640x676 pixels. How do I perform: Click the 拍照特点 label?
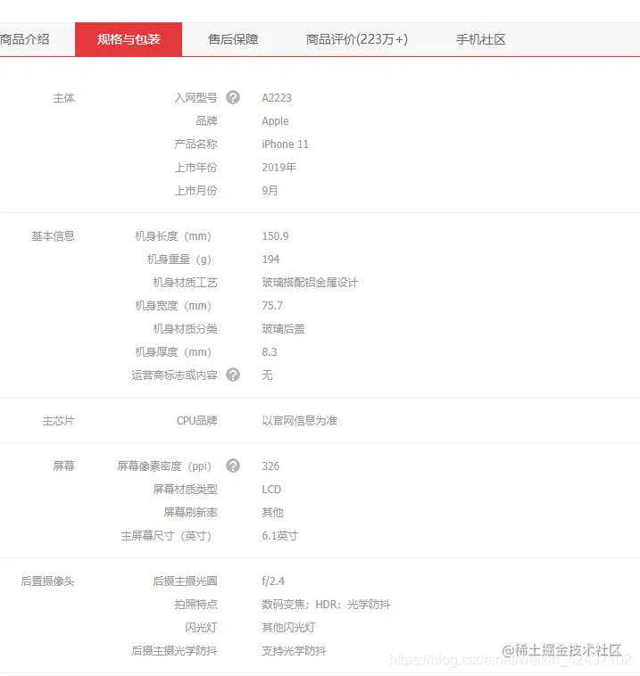(x=195, y=605)
